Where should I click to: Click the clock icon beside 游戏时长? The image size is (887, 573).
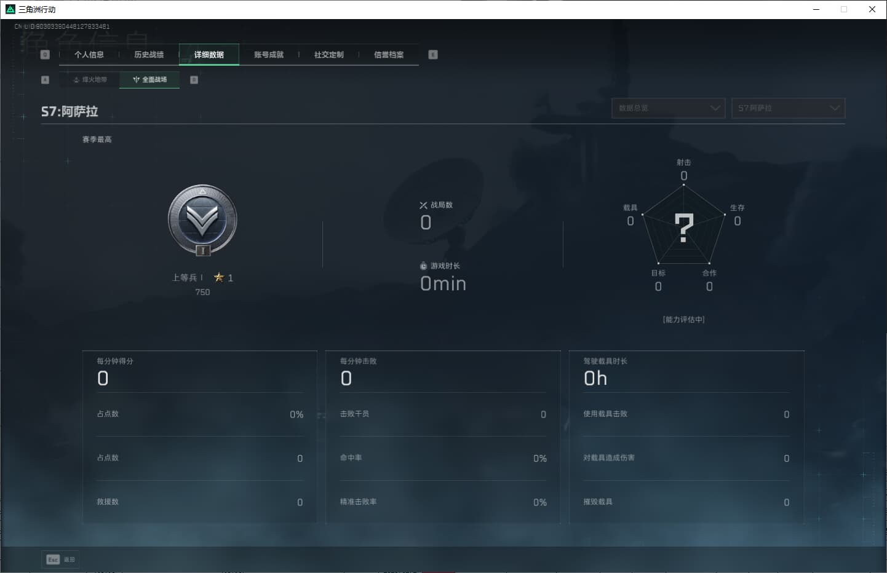(x=423, y=266)
